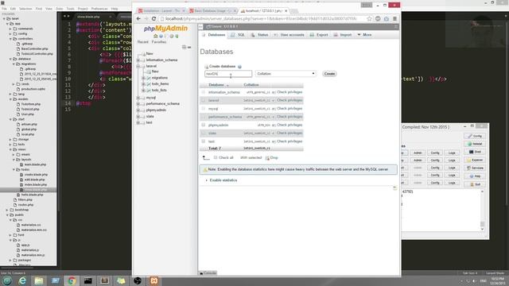Screen dimensions: 509x286
Task: Tick the laravel row checkbox
Action: click(x=204, y=100)
